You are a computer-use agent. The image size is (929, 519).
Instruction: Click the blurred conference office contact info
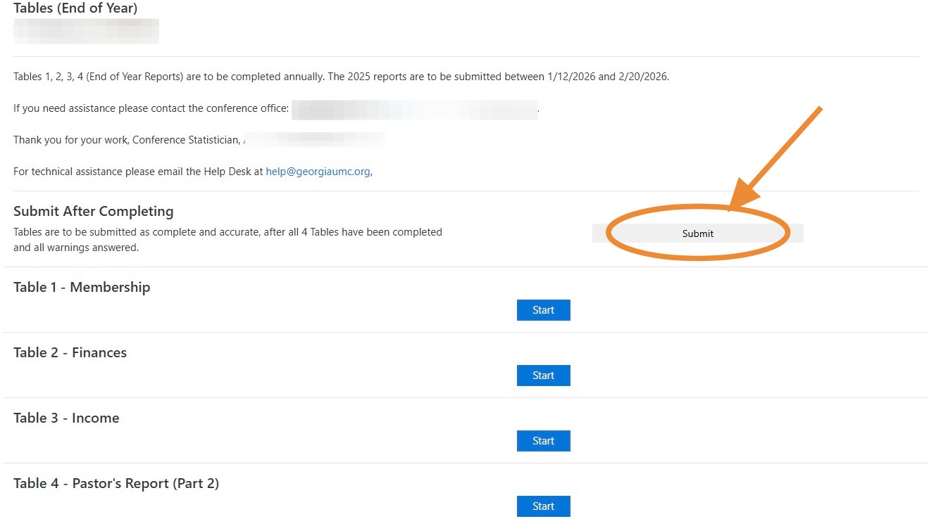click(414, 109)
